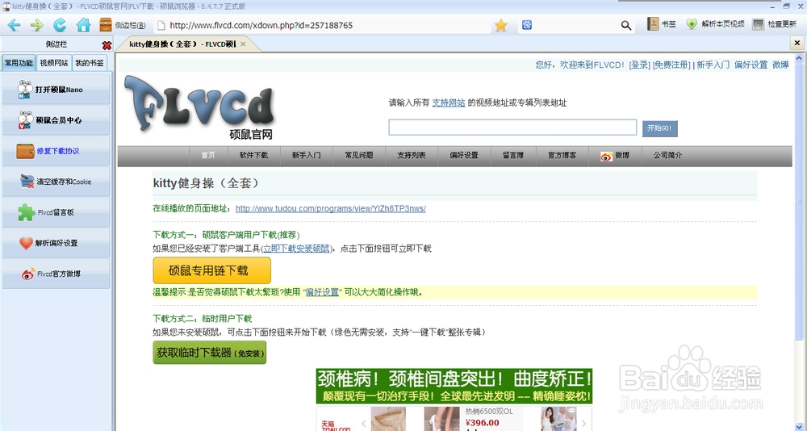The image size is (807, 431).
Task: Open the top 偏好设置 link
Action: click(x=751, y=65)
